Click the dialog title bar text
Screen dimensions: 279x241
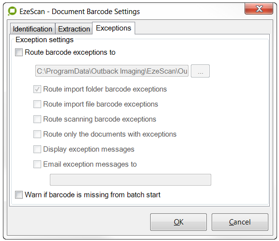click(79, 12)
